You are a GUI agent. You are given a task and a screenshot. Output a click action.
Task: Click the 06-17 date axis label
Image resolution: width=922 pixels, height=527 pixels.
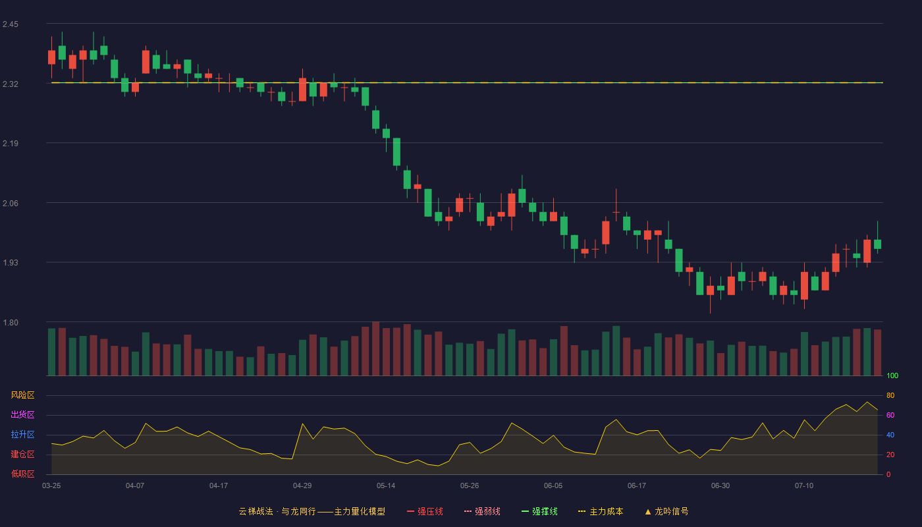point(637,485)
